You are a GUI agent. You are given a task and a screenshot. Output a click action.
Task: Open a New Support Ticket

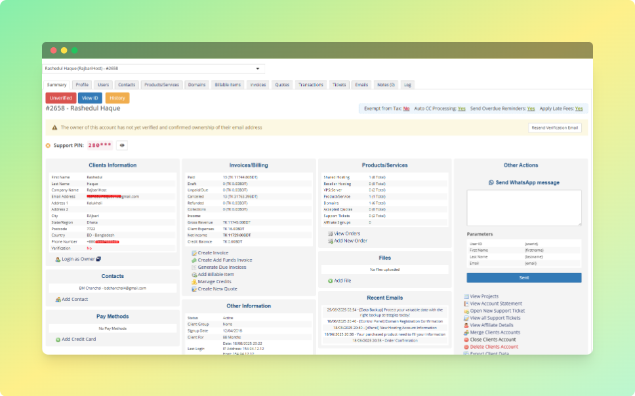click(x=497, y=311)
